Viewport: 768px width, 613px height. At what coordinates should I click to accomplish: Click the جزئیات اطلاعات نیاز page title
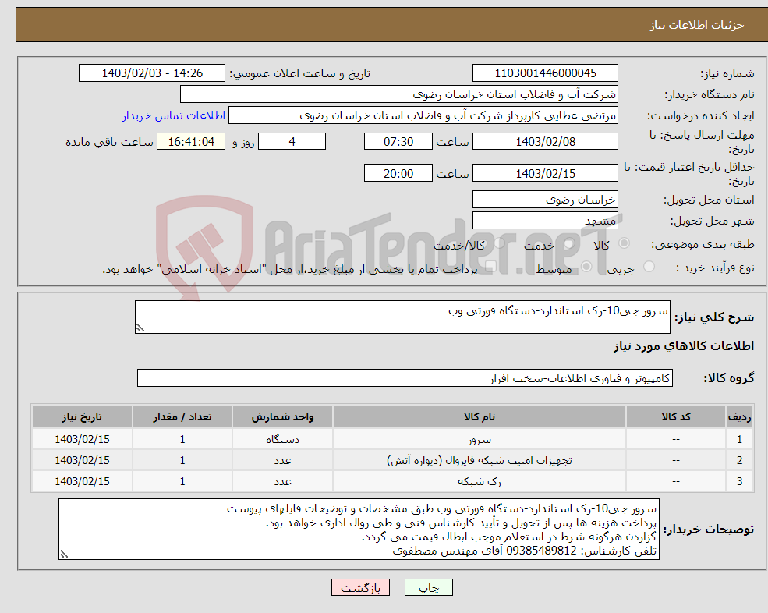point(696,25)
